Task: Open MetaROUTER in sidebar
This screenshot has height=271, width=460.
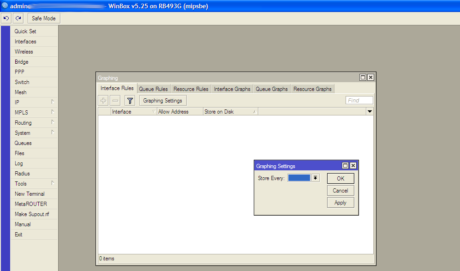Action: (x=34, y=204)
